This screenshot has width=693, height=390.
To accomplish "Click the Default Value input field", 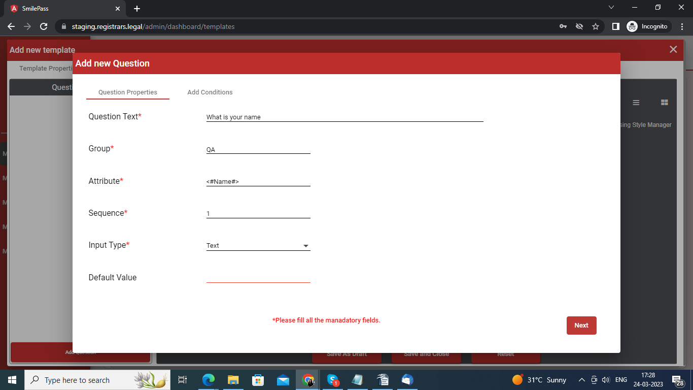I will (x=258, y=277).
